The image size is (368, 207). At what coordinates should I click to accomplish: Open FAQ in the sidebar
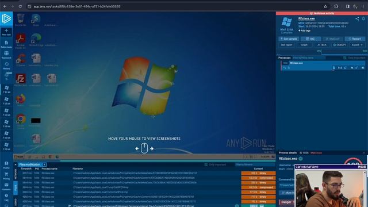pyautogui.click(x=6, y=197)
